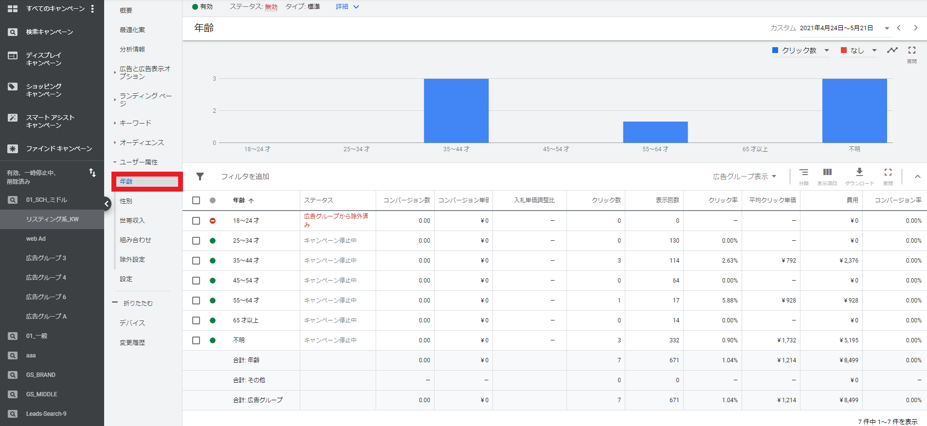Check the 不明 row checkbox

coord(196,340)
